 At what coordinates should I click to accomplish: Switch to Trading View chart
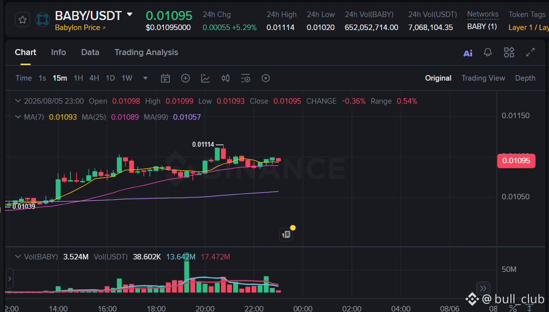click(483, 78)
